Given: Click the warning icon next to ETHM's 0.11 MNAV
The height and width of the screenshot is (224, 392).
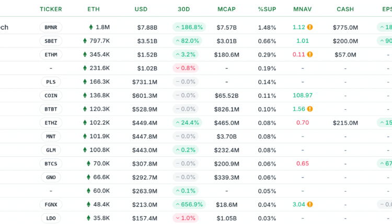Looking at the screenshot, I should pos(310,54).
